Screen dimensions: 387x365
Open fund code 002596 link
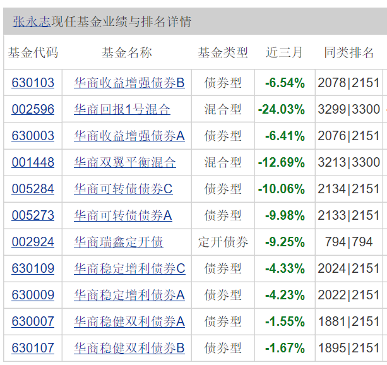33,109
